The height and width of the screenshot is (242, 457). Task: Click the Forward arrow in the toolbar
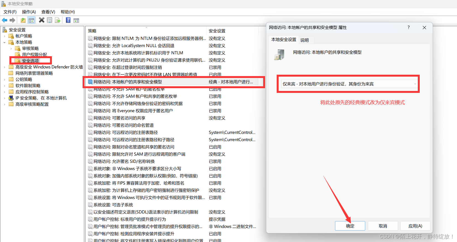12,20
